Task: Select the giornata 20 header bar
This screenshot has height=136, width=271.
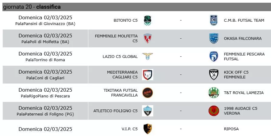Action: pyautogui.click(x=137, y=7)
